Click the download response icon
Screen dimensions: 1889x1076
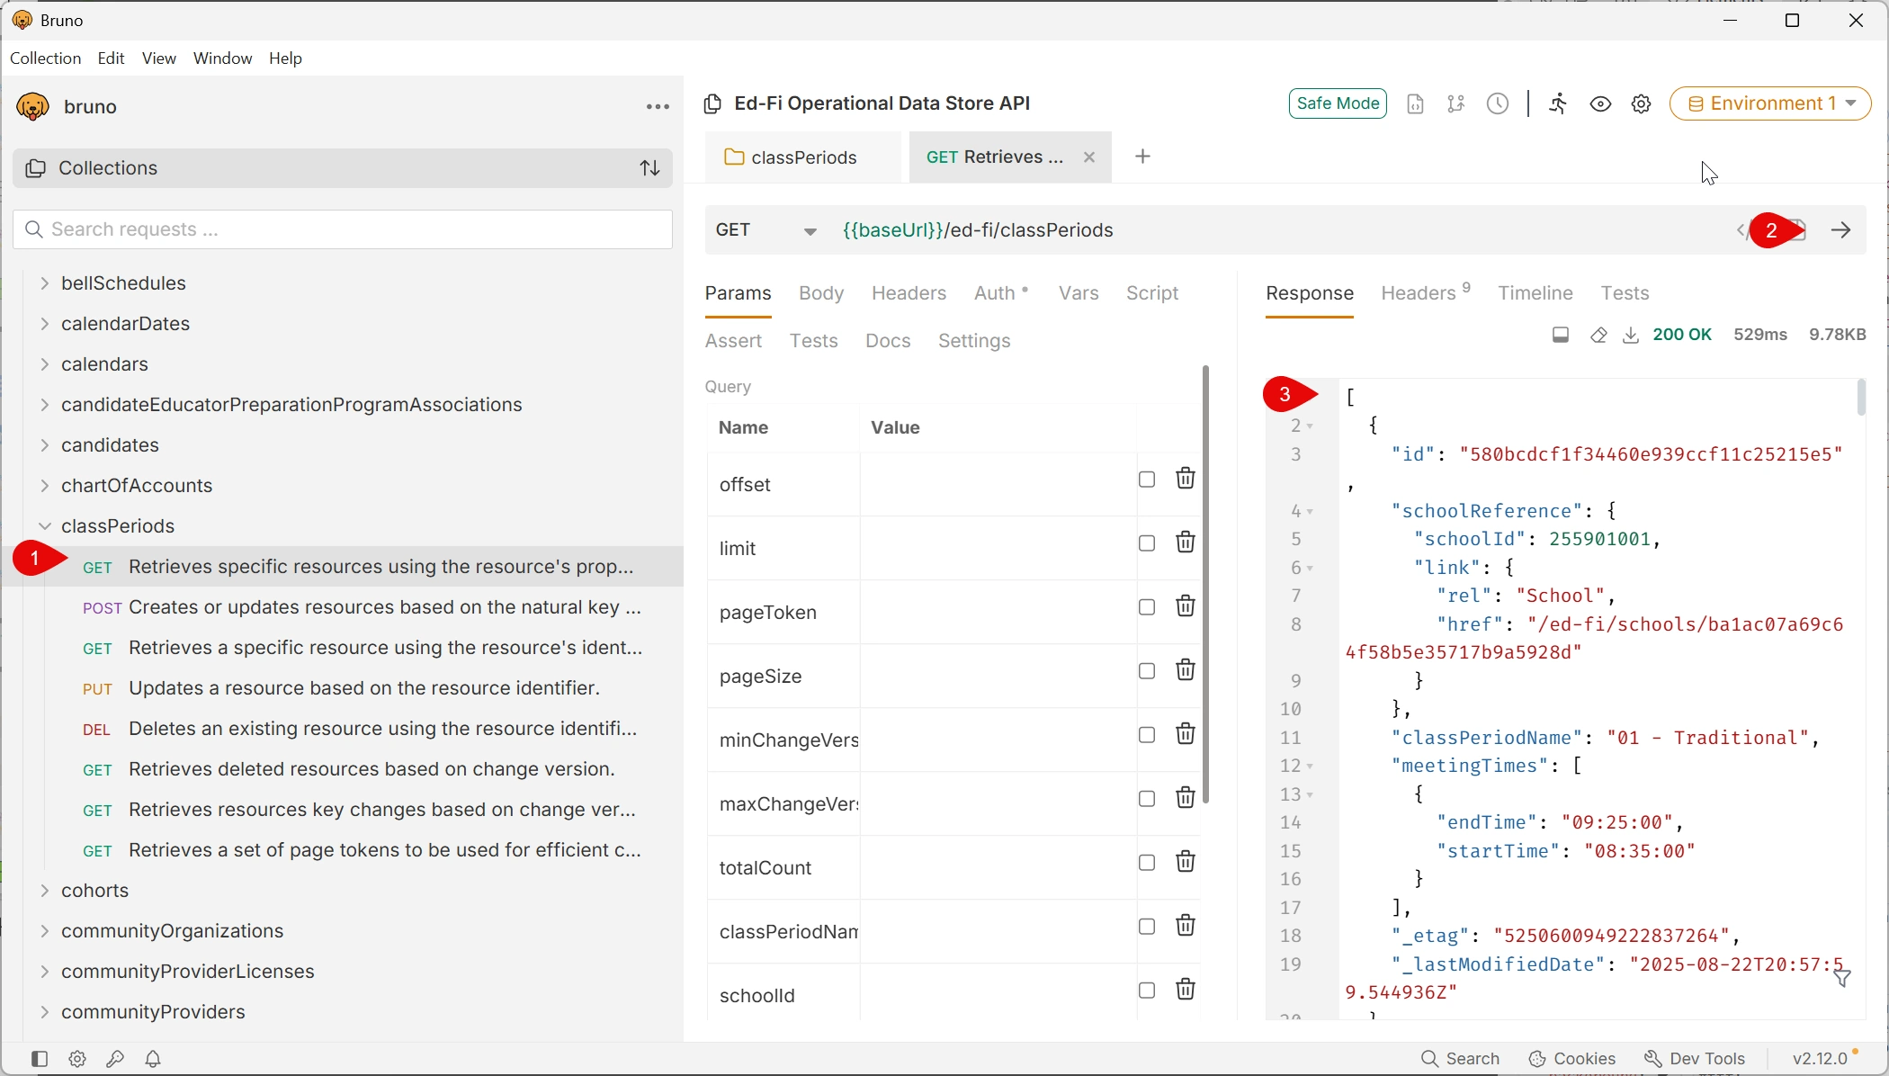tap(1630, 336)
